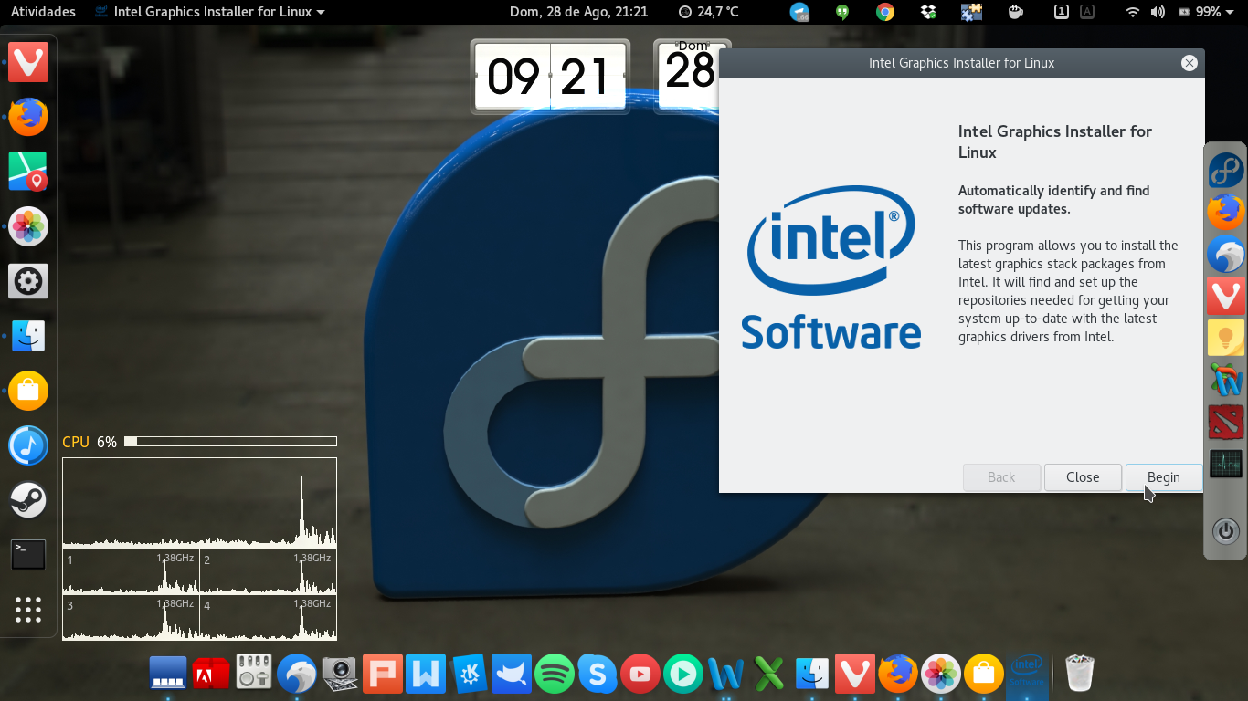Open WPS Presentation in bottom dock

(382, 674)
